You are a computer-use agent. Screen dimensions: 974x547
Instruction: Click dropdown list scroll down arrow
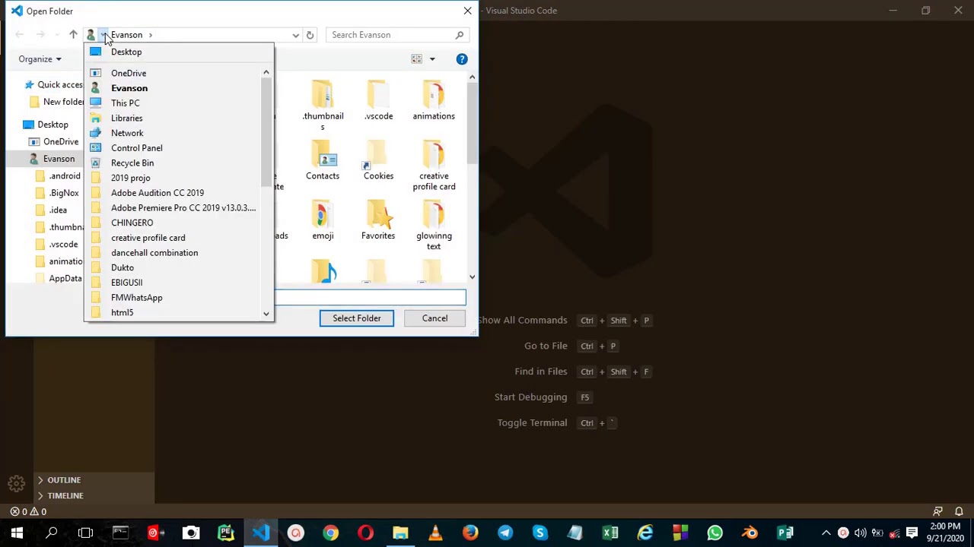(x=266, y=314)
